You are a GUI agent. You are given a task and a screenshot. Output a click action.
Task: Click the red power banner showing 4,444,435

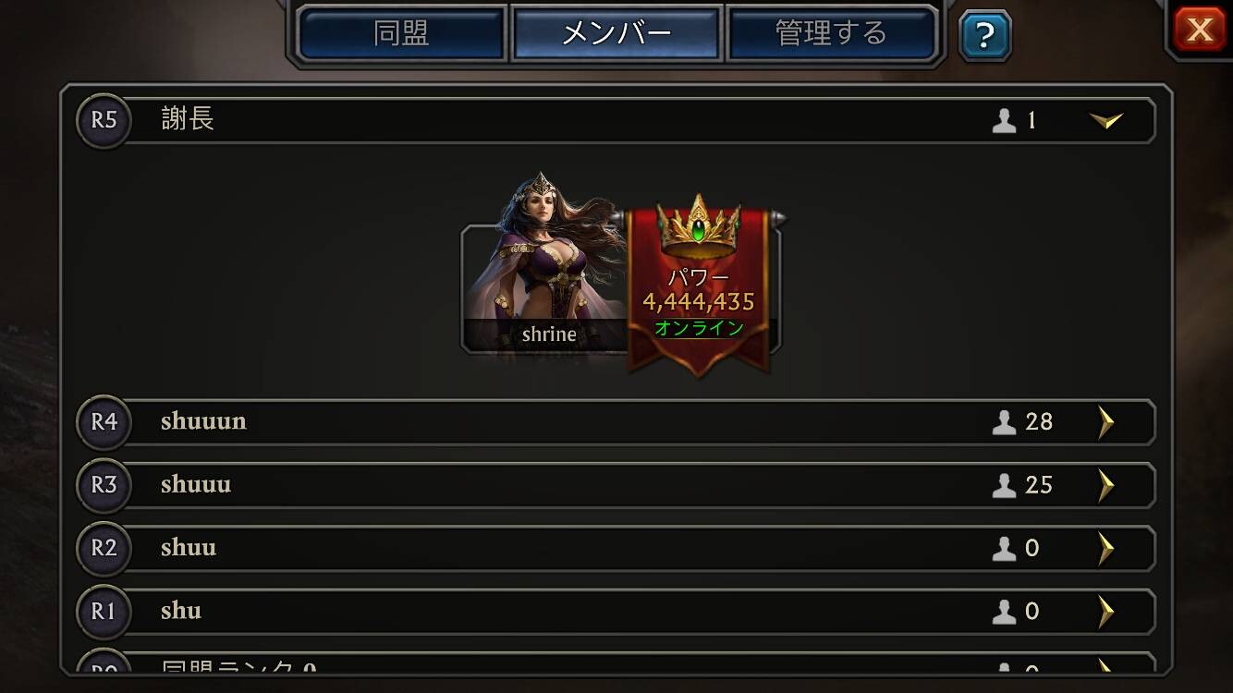(699, 291)
